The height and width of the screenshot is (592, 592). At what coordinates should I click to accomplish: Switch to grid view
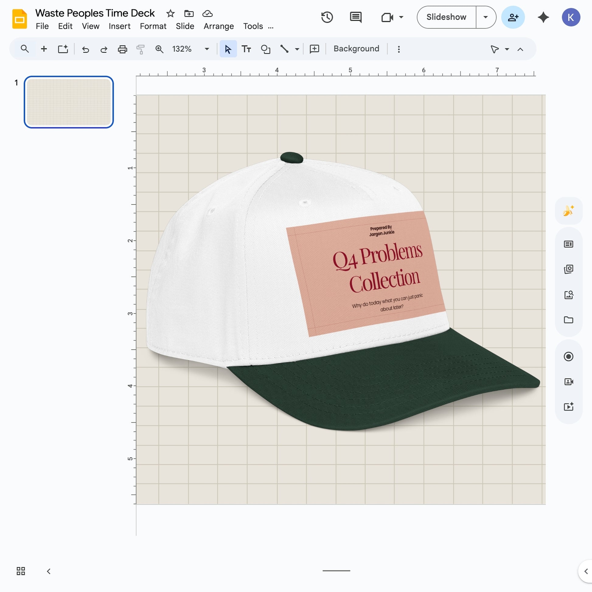coord(20,571)
